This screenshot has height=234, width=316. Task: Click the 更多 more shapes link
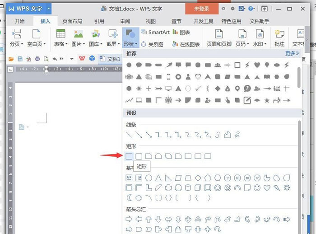click(x=292, y=53)
